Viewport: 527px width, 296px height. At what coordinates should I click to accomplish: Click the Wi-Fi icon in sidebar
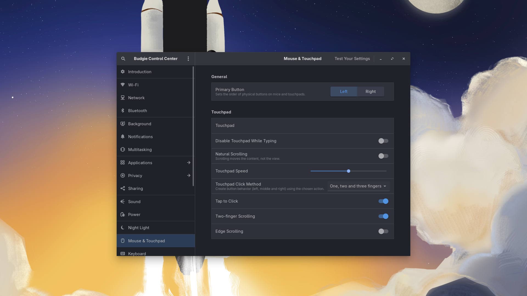(x=123, y=85)
